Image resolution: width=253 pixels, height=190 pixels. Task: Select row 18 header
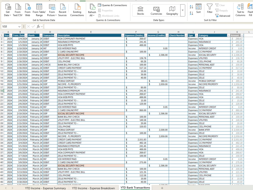click(x=2, y=91)
